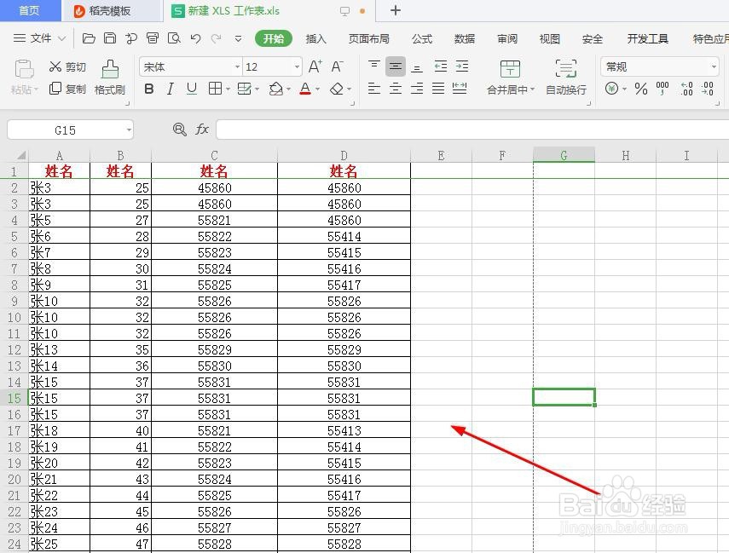The height and width of the screenshot is (553, 729).
Task: Open the 数据 ribbon tab
Action: tap(465, 38)
